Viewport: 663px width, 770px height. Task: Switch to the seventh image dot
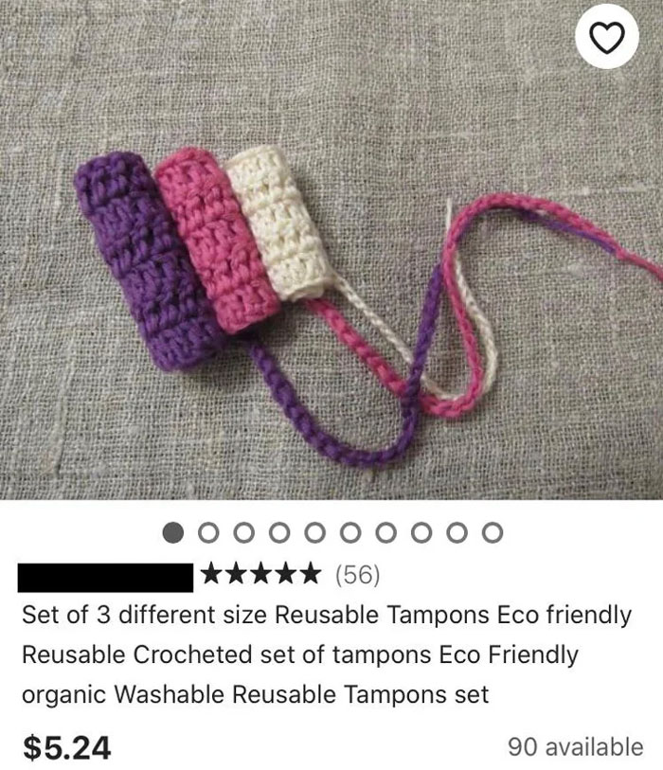(386, 533)
